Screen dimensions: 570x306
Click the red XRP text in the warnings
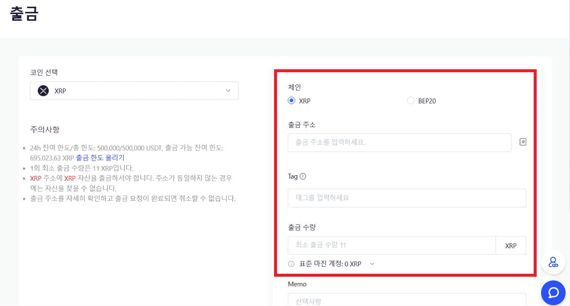[35, 178]
